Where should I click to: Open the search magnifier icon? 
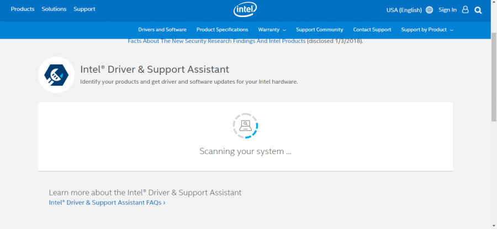click(478, 10)
